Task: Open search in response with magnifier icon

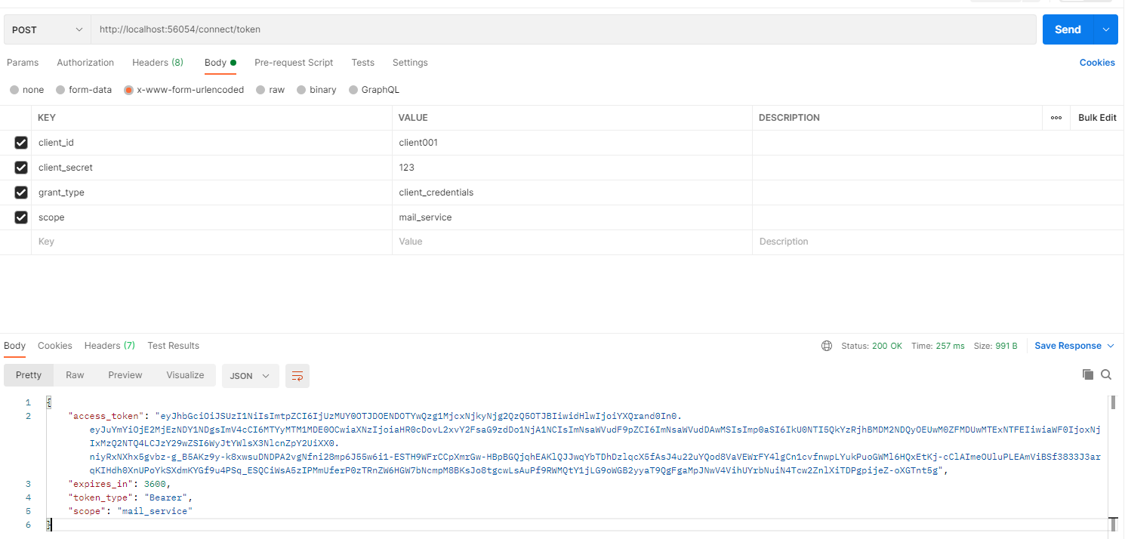Action: [x=1106, y=374]
